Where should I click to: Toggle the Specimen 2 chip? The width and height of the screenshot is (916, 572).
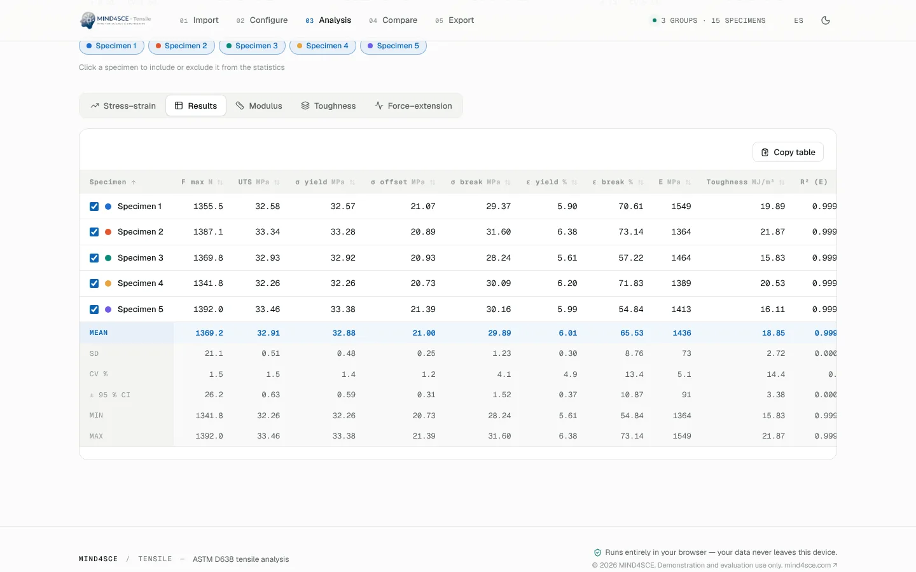181,46
